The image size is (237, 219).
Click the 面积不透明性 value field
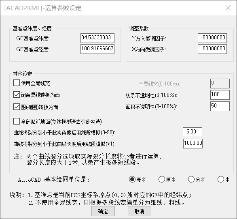pyautogui.click(x=220, y=106)
